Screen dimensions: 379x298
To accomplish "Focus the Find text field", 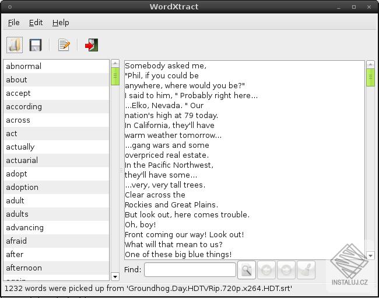I will pyautogui.click(x=190, y=269).
